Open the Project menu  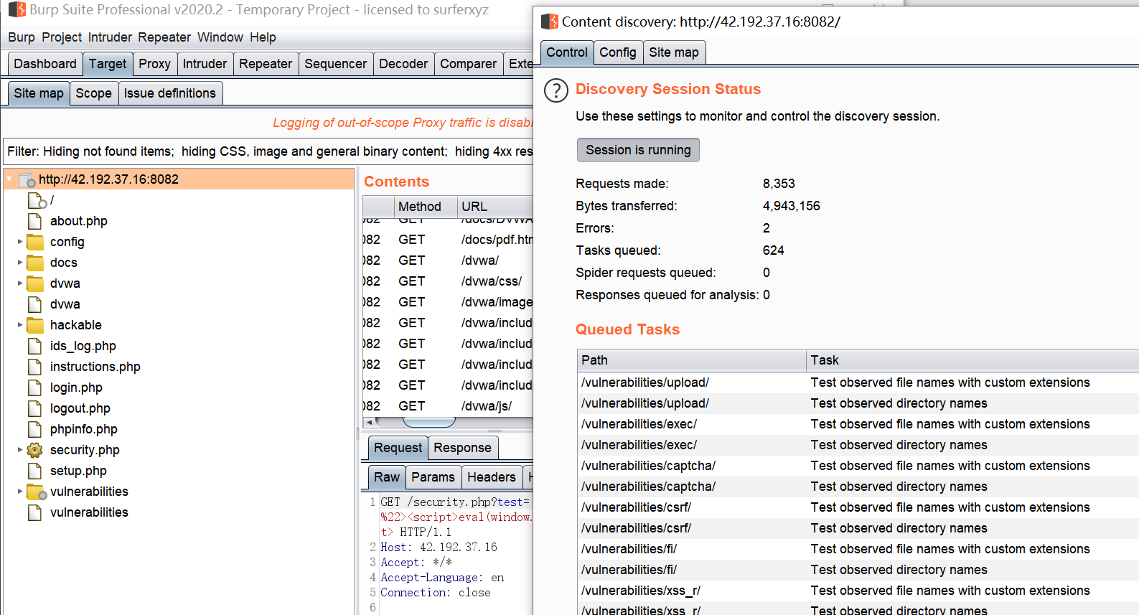62,37
